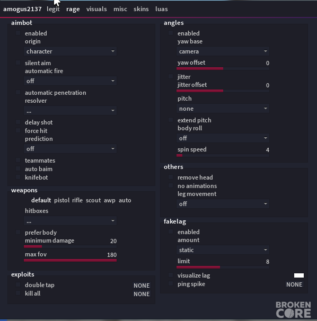Viewport: 317px width, 321px height.
Task: Select the scout weapon tab
Action: click(93, 200)
